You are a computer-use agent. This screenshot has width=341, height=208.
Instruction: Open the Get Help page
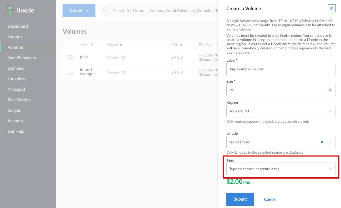click(16, 131)
